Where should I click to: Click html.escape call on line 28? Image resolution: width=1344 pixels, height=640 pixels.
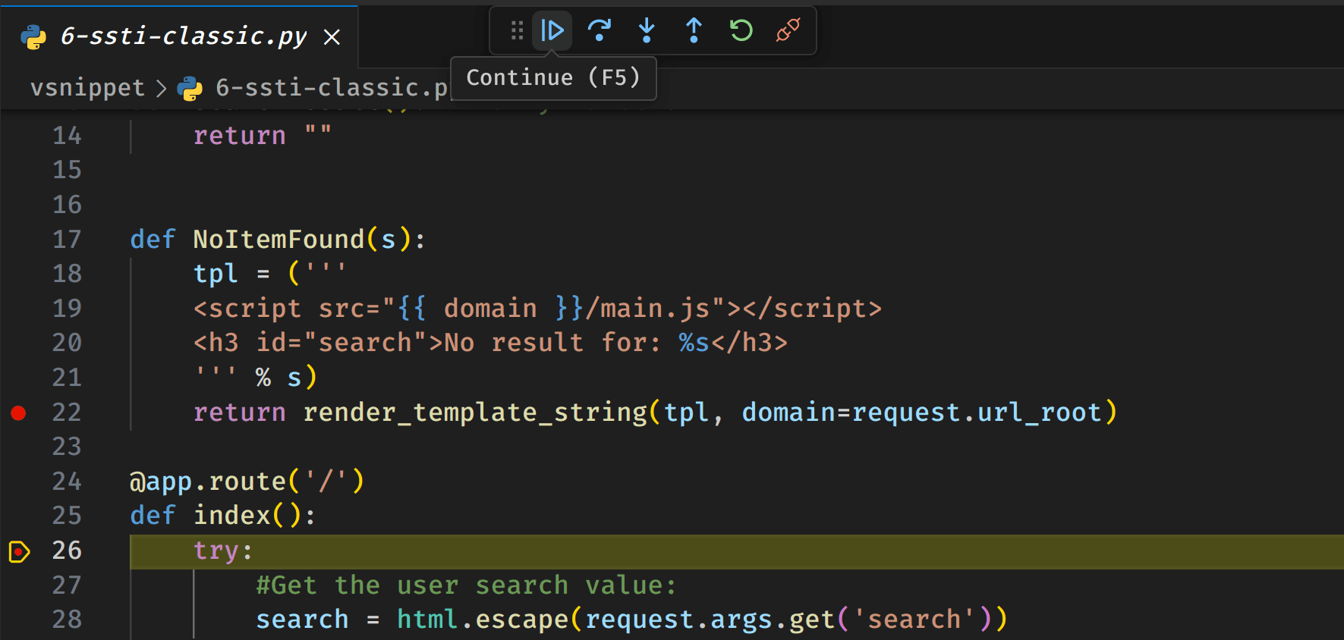(x=483, y=620)
